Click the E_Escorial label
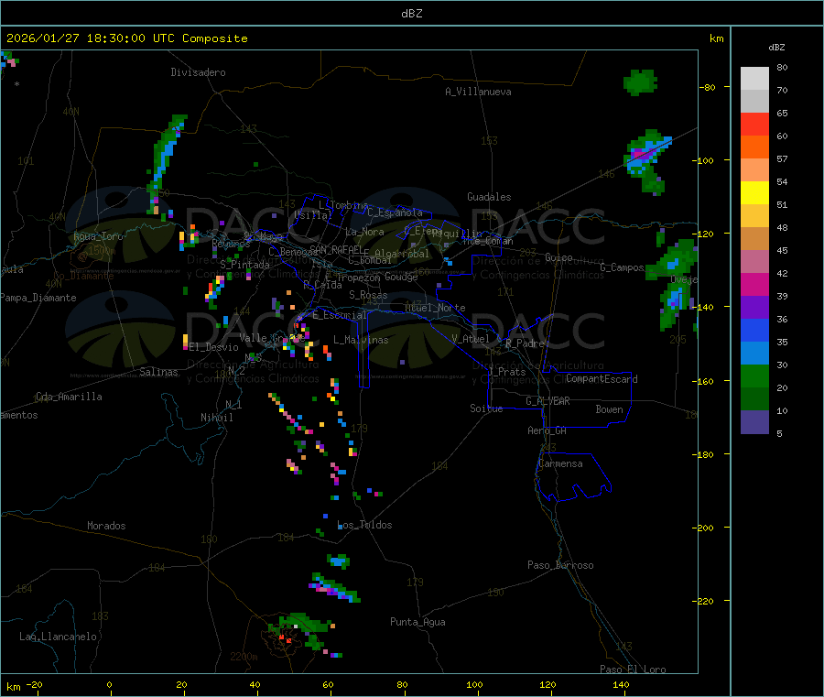Screen dimensions: 824x697 pos(340,315)
